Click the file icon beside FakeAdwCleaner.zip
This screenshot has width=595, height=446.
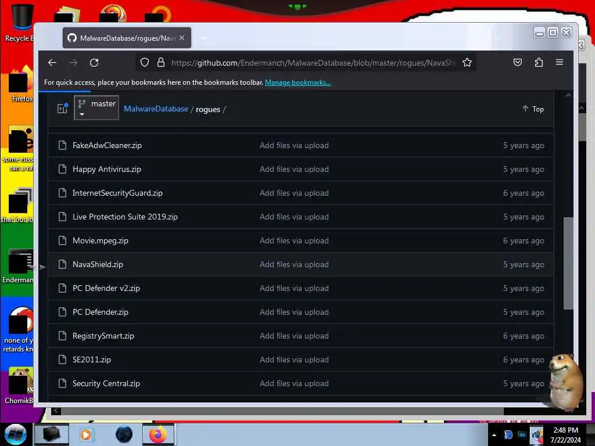(x=62, y=145)
